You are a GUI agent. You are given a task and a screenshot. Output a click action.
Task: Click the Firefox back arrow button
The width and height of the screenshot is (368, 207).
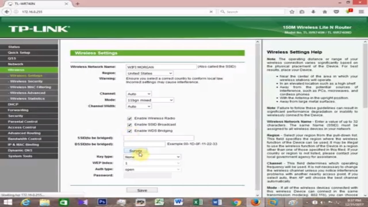pyautogui.click(x=7, y=12)
